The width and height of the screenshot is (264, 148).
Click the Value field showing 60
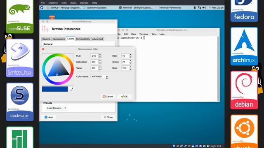click(94, 68)
